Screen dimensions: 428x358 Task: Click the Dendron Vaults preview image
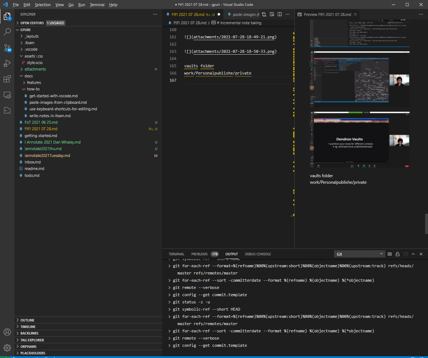359,140
